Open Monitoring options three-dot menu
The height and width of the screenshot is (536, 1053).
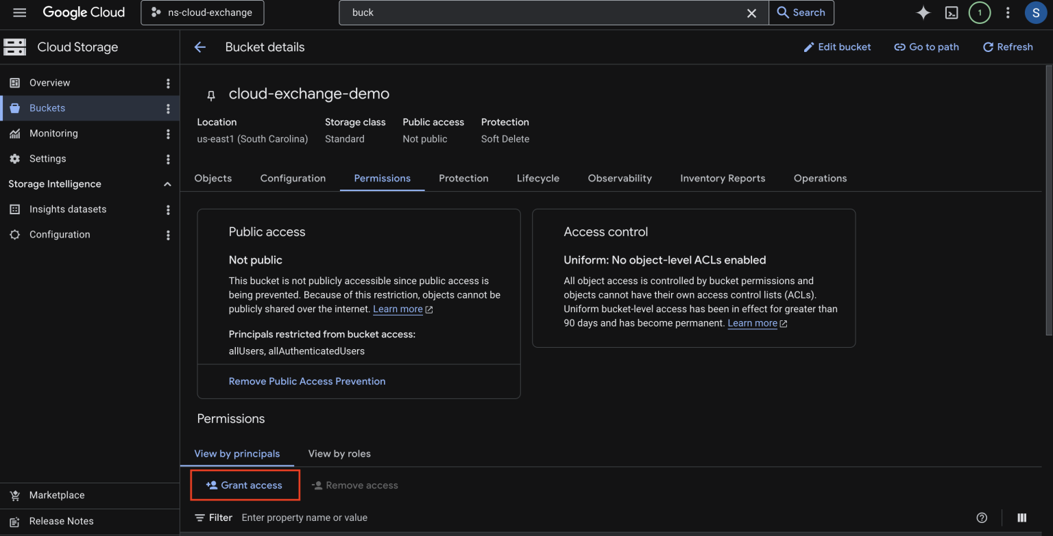pos(168,133)
